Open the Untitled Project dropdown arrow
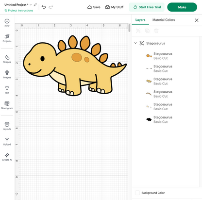 31,5
